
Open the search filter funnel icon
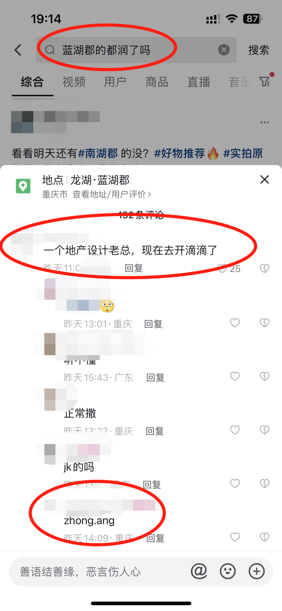click(x=265, y=82)
